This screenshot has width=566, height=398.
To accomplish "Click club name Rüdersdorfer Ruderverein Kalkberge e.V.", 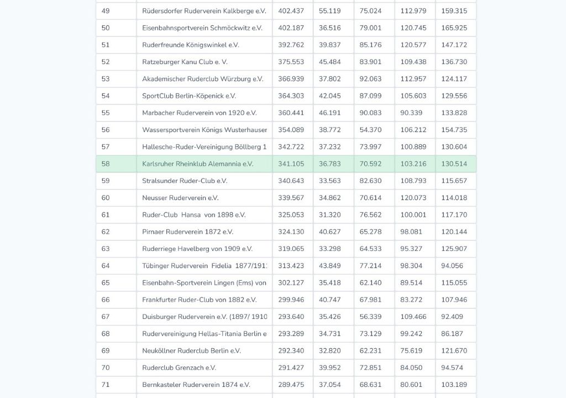I will [204, 11].
